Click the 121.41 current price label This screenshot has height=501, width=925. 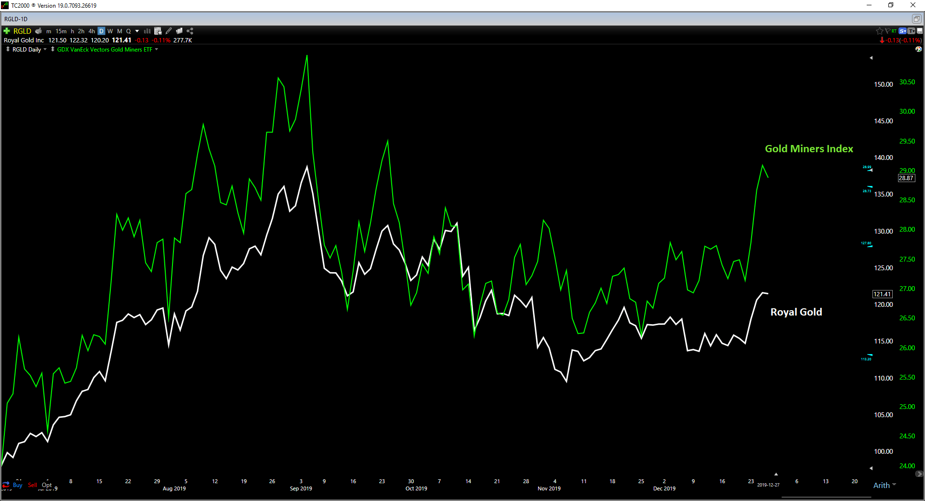click(883, 294)
